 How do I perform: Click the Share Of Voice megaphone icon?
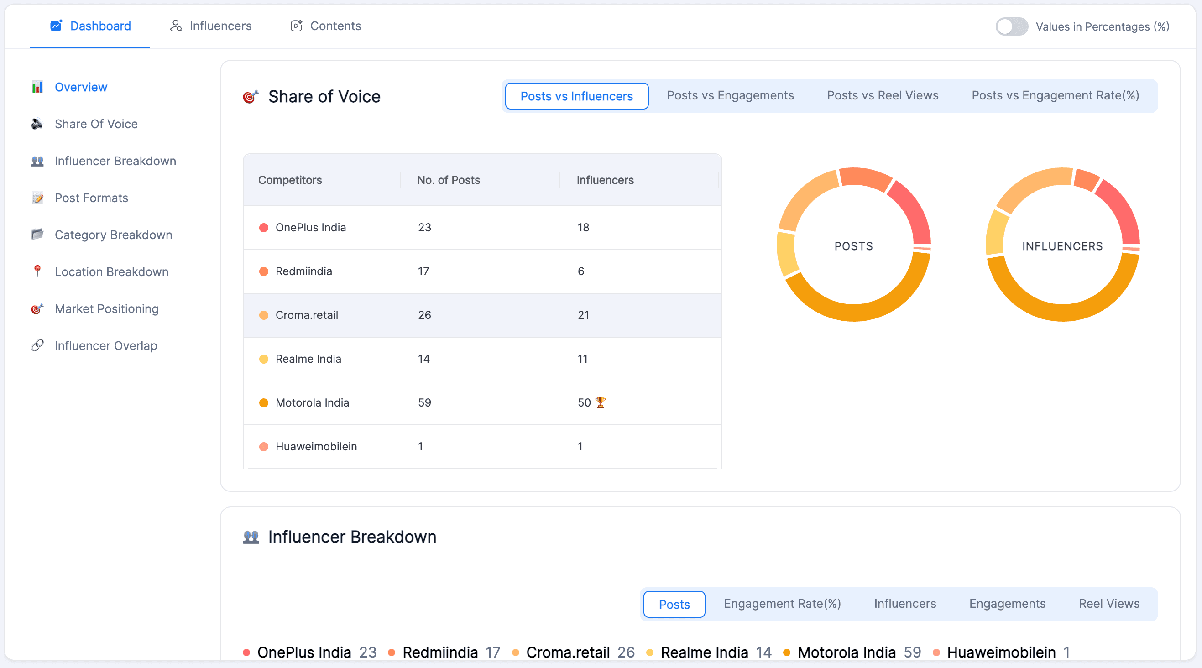(37, 124)
